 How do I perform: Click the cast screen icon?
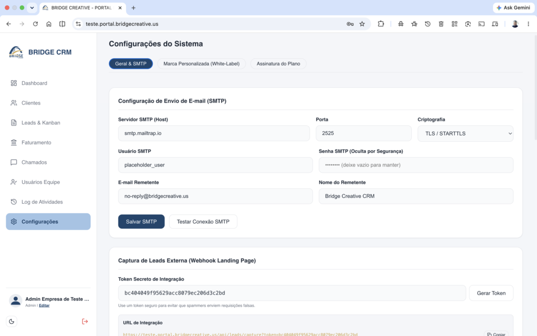[x=481, y=24]
